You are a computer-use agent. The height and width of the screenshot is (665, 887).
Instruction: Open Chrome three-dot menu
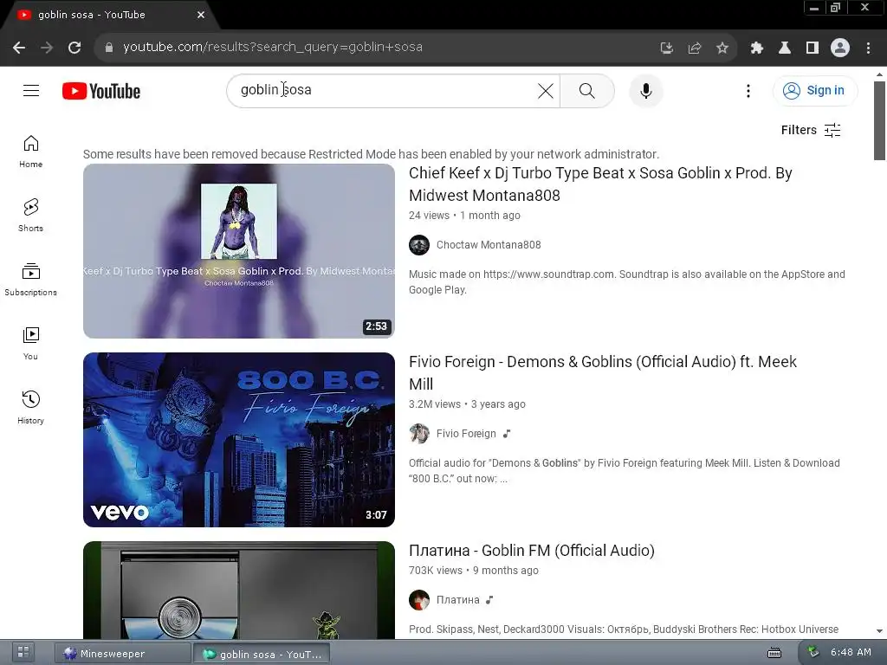[x=868, y=48]
